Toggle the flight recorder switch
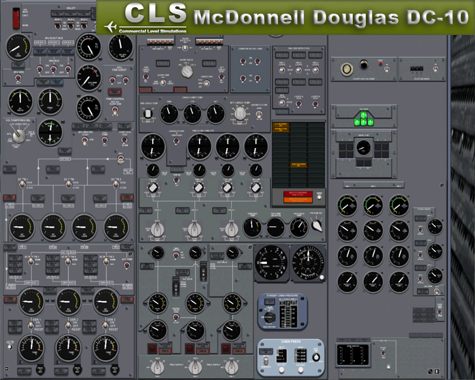The image size is (475, 380). (435, 69)
